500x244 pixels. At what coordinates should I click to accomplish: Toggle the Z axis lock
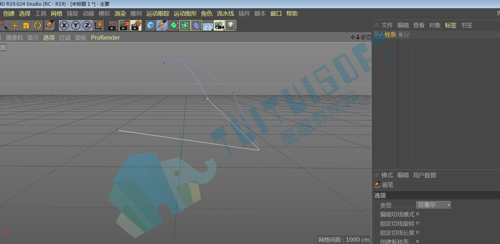coord(87,25)
